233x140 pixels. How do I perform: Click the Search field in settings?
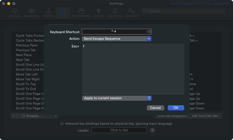pos(183,11)
